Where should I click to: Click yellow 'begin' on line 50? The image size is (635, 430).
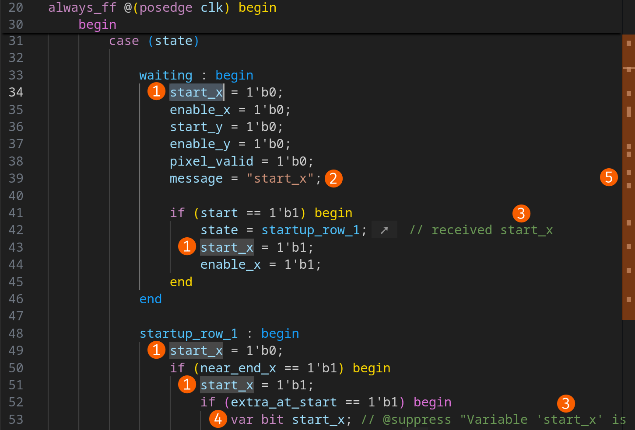click(x=371, y=368)
